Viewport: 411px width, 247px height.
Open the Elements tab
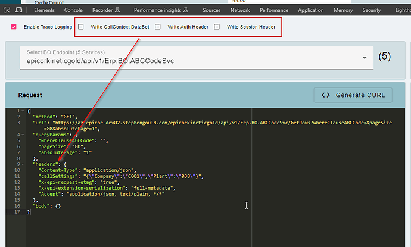click(44, 10)
